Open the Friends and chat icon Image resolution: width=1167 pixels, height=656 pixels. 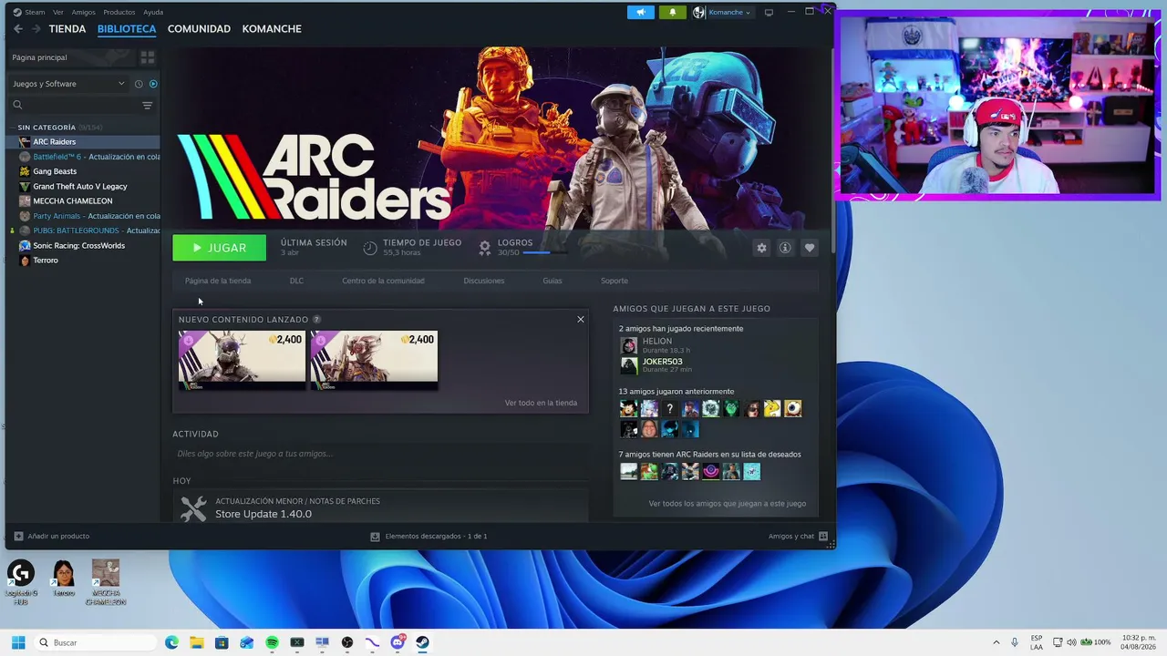tap(823, 537)
